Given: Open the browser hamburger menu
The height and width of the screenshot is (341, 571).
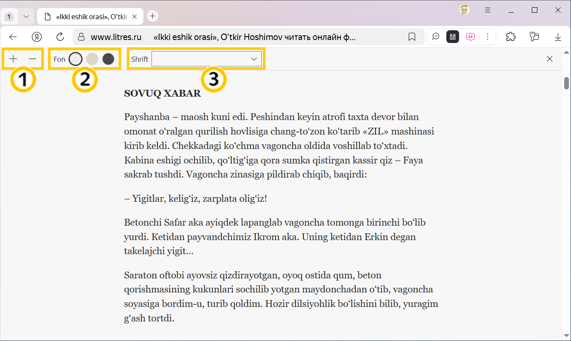Looking at the screenshot, I should (488, 10).
